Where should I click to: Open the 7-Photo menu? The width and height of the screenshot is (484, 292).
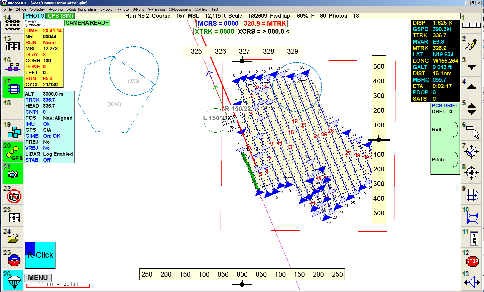point(122,9)
